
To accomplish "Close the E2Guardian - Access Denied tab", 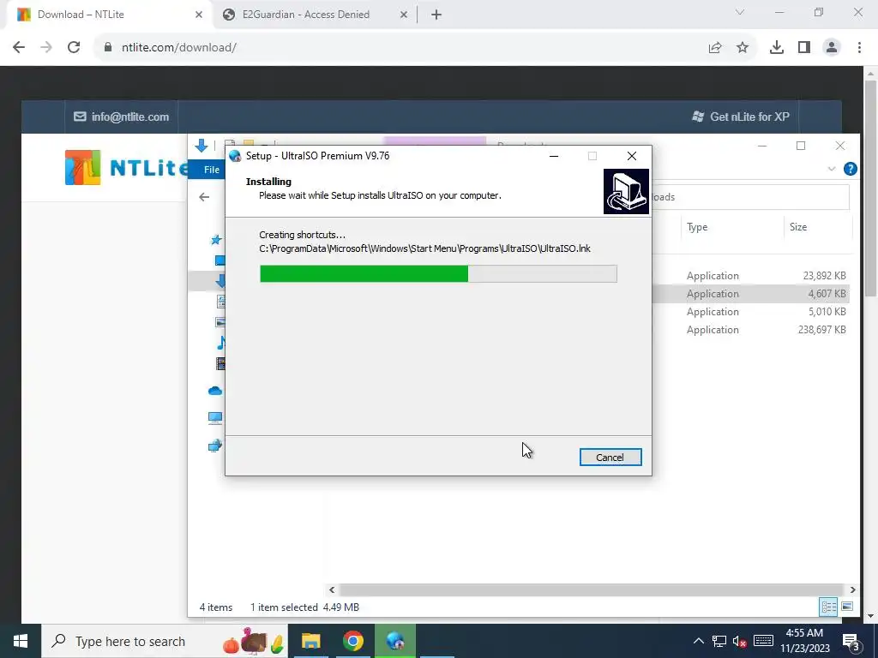I will tap(404, 15).
